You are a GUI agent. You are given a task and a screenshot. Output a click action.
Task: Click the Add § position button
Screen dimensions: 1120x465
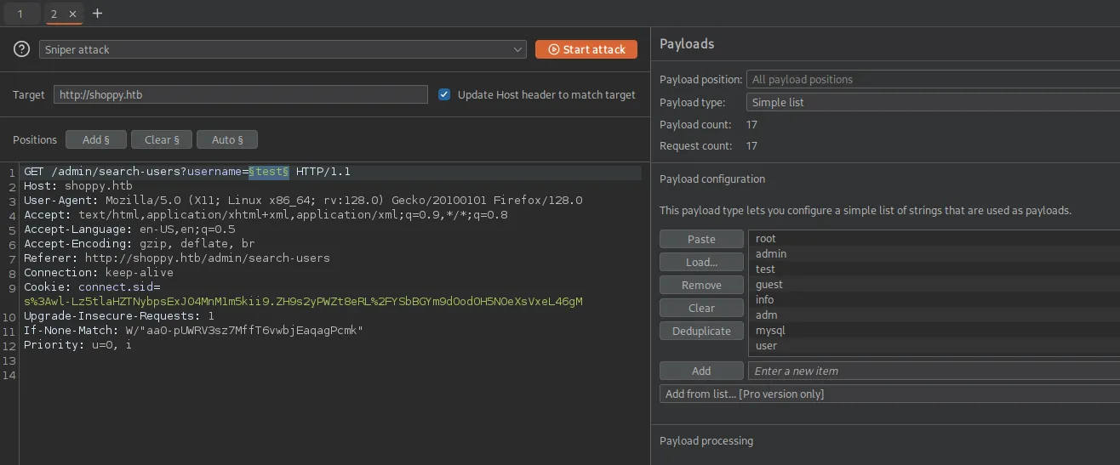(x=96, y=139)
